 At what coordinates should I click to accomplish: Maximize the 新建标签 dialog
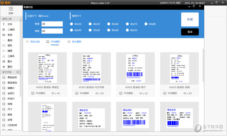point(194,6)
